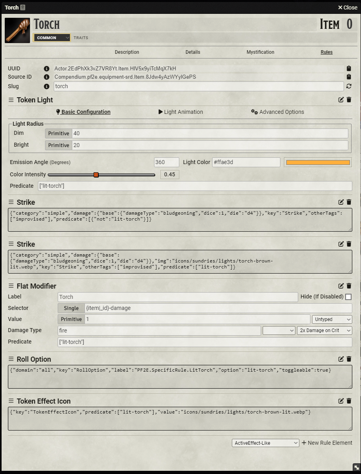Delete the Roll Option rule element
This screenshot has width=361, height=474.
[x=348, y=359]
